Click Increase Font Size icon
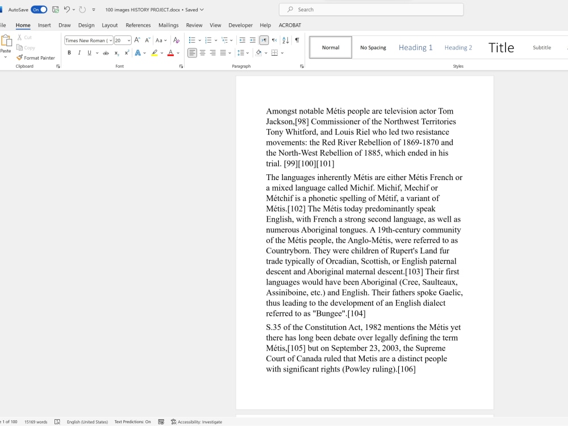The image size is (568, 426). coord(137,40)
